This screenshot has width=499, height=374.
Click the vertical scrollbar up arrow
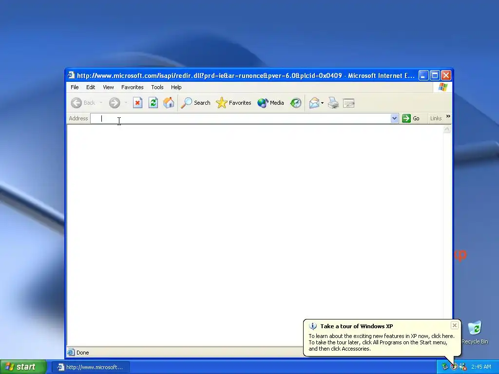(x=447, y=129)
